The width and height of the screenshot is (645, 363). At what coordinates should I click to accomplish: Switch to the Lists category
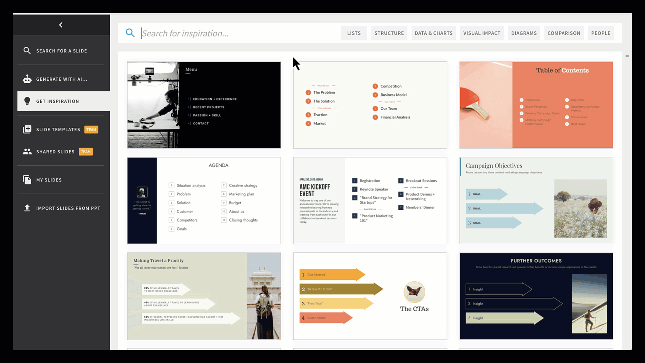click(x=354, y=33)
